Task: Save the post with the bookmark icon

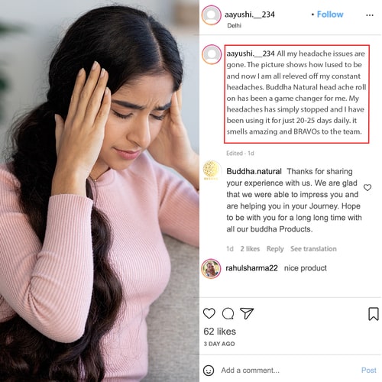Action: (x=374, y=313)
